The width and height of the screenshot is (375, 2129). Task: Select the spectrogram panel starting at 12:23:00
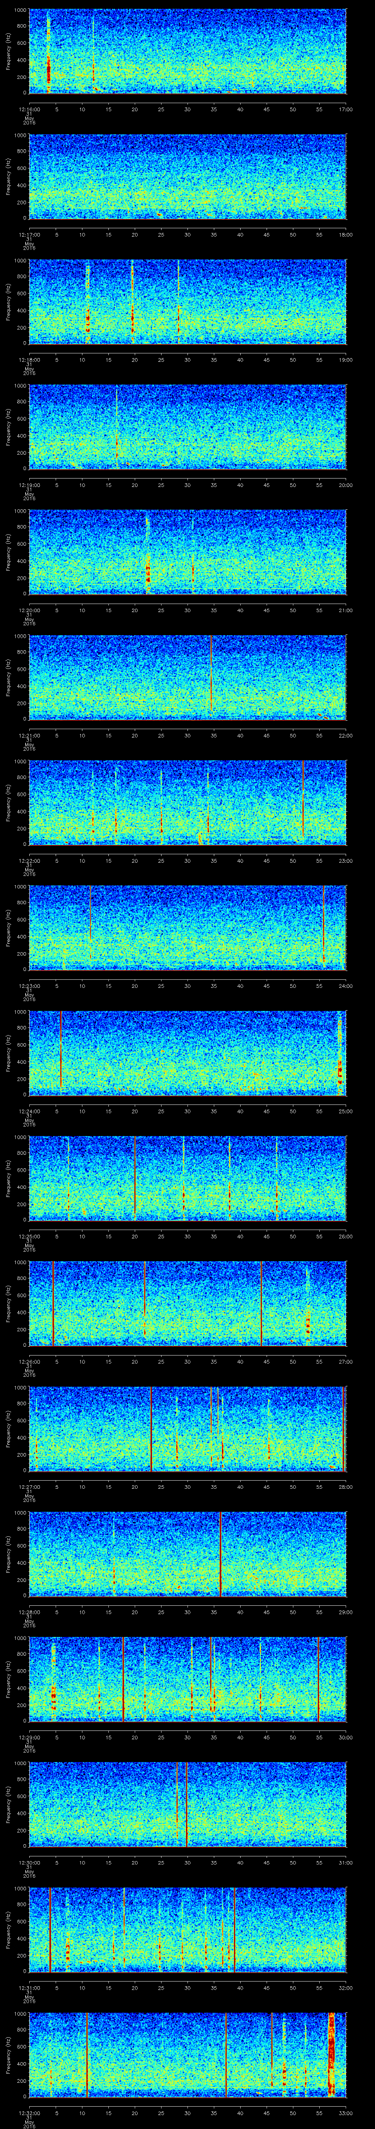point(188,928)
